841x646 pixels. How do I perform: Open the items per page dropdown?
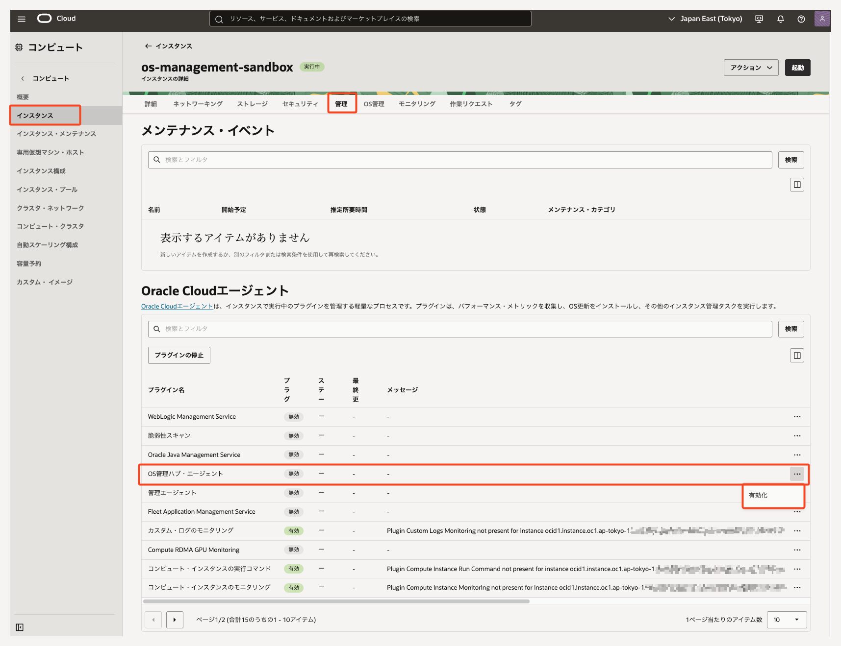[786, 620]
